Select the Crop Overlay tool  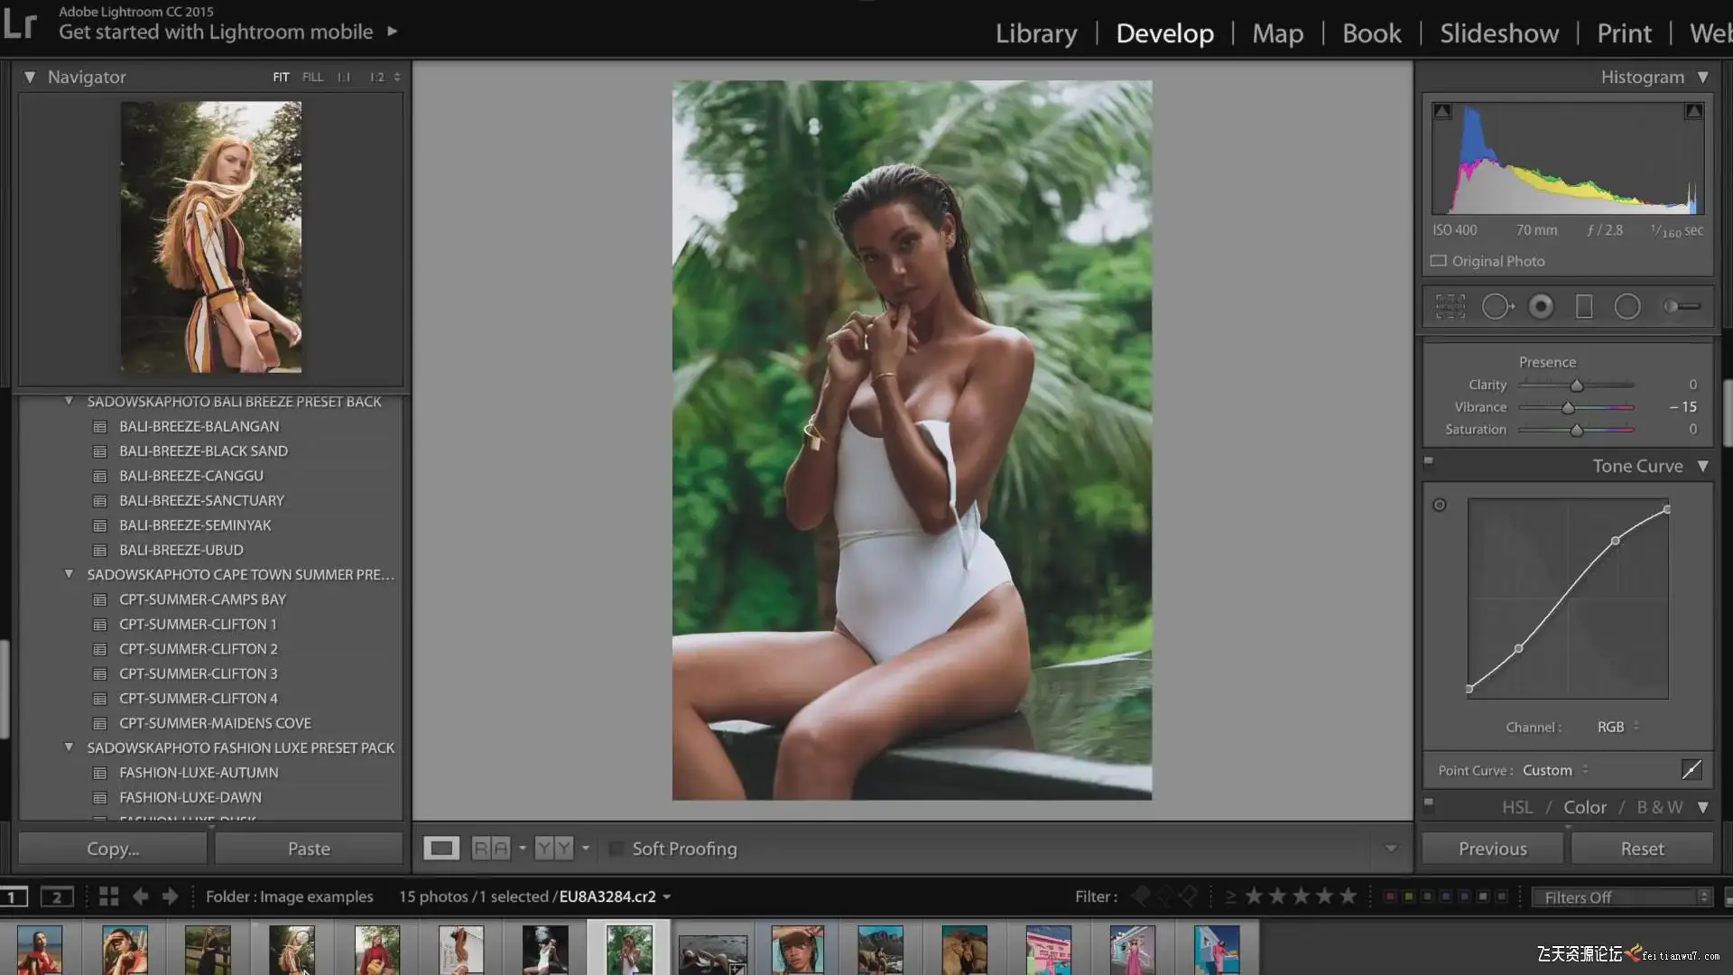click(1450, 307)
